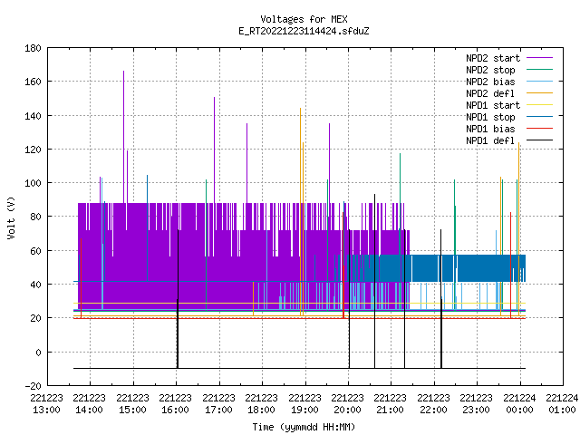
Task: Click the purple NPD2 start legend line
Action: (539, 58)
